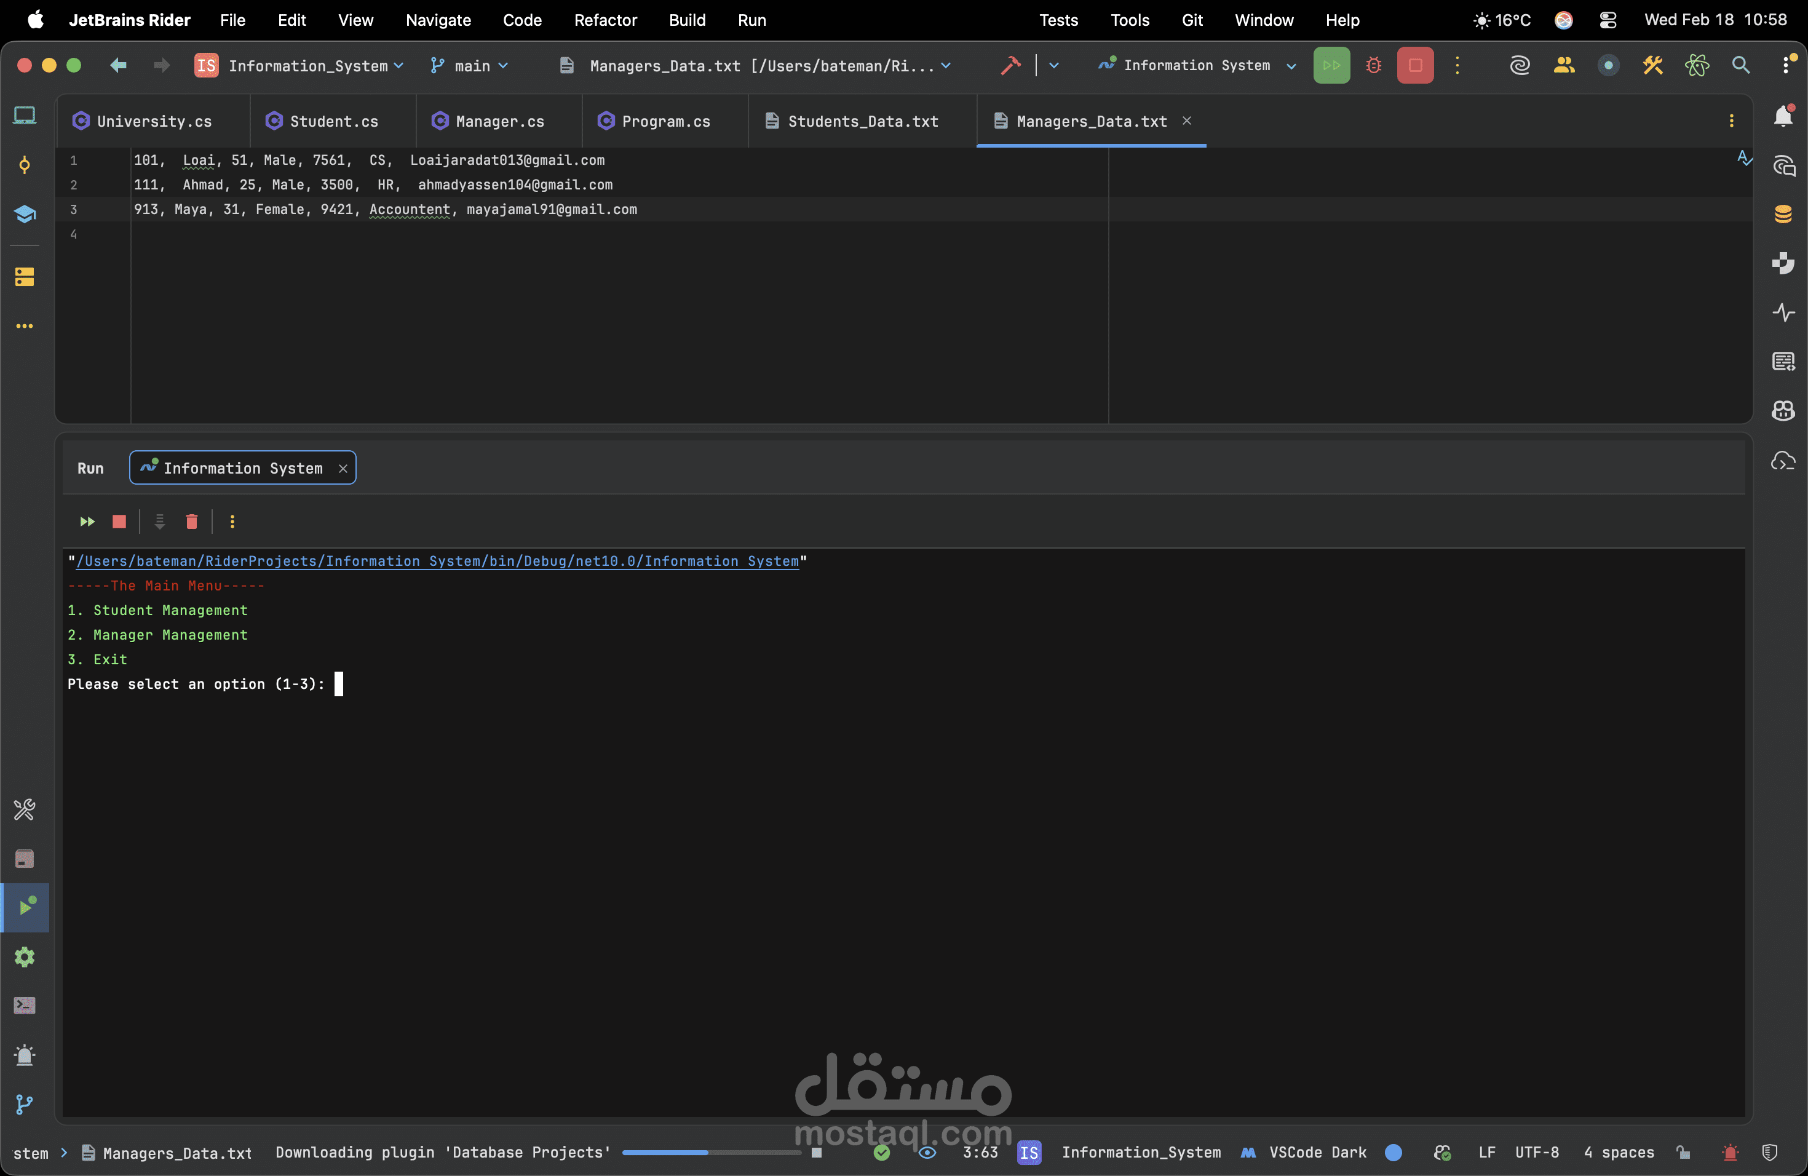
Task: Open the Git branch tool window icon
Action: 25,1104
